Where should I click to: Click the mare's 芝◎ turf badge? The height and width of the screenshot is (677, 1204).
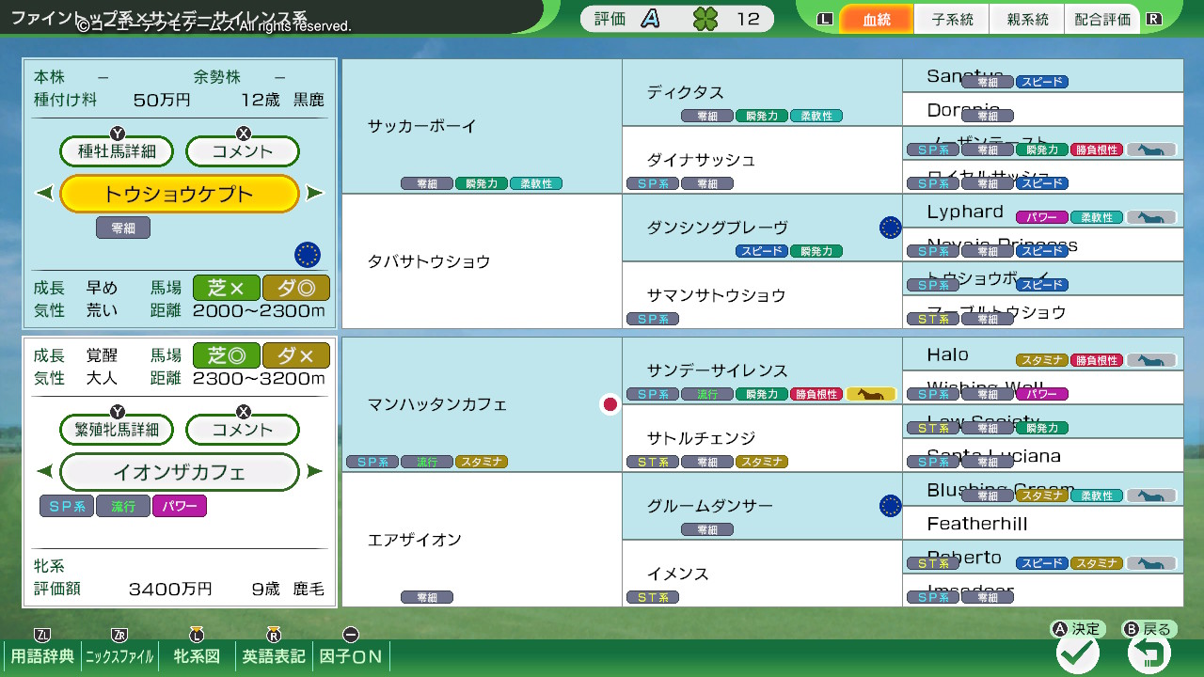click(226, 355)
